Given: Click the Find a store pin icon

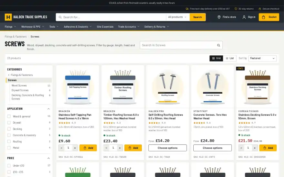Looking at the screenshot, I should (219, 17).
